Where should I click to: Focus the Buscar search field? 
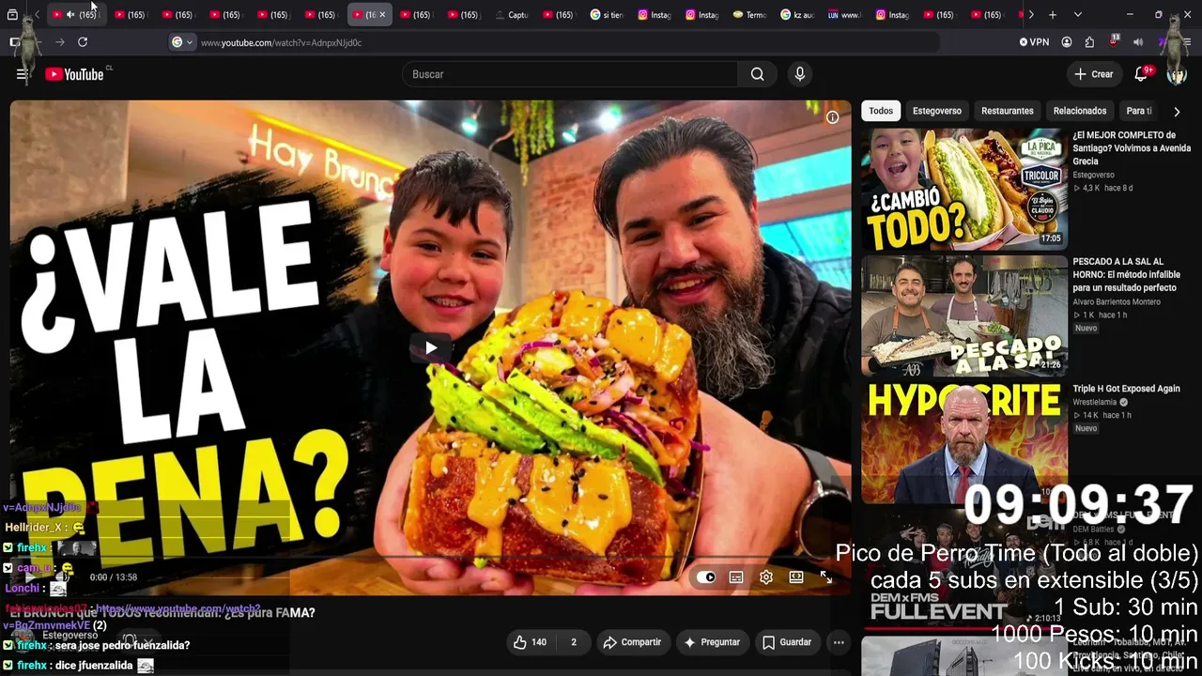(570, 74)
